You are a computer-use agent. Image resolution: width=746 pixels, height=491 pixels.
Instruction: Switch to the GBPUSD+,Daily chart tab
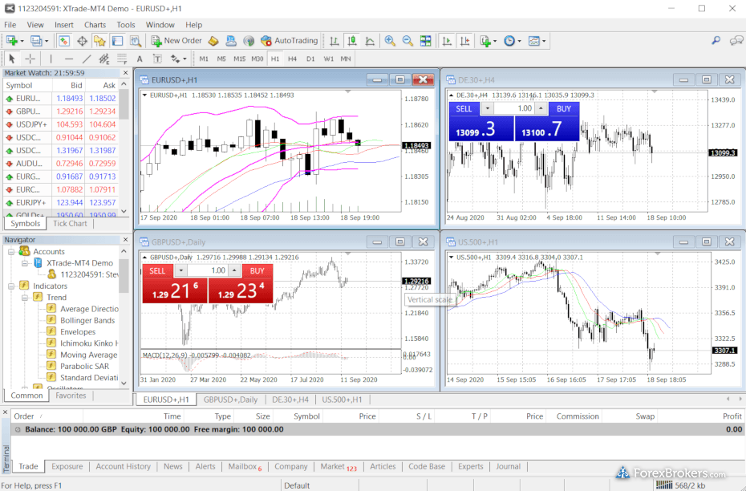231,400
